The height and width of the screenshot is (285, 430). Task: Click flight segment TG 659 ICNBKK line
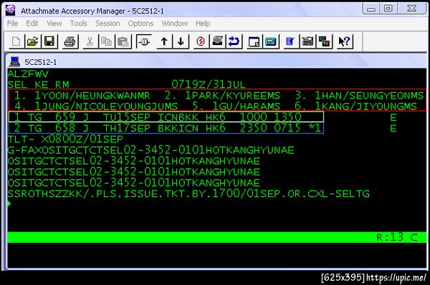[x=166, y=117]
